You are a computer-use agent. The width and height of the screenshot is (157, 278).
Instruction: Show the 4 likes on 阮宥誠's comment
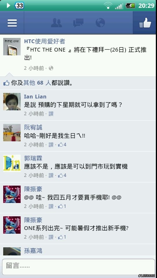62,145
